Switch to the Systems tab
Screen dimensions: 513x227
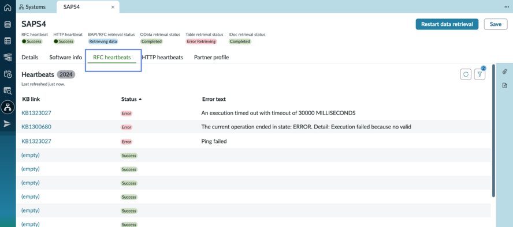32,7
